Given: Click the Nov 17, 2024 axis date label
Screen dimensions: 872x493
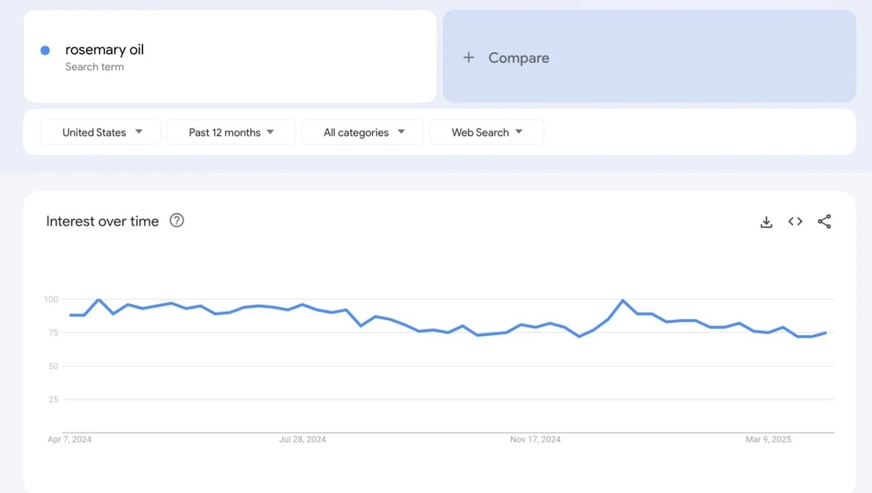Looking at the screenshot, I should pyautogui.click(x=535, y=440).
